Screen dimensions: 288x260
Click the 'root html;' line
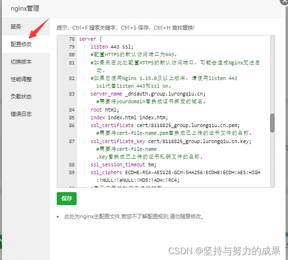[x=105, y=110]
